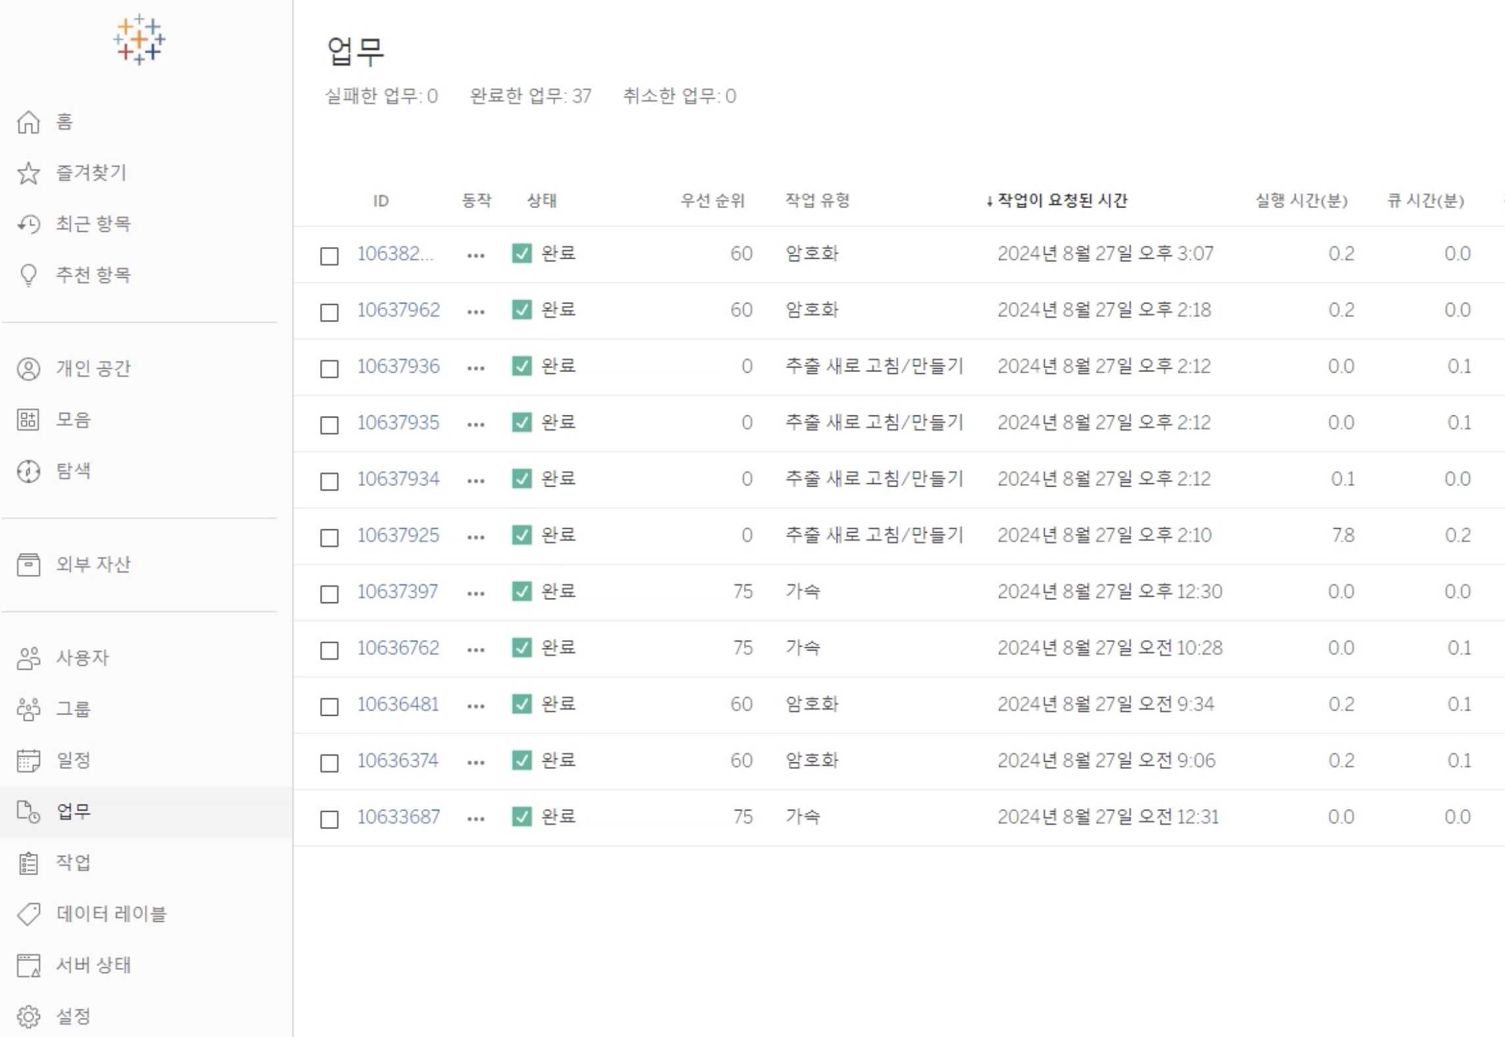Click 완료한 업무: 37 summary
The width and height of the screenshot is (1505, 1037).
coord(531,96)
